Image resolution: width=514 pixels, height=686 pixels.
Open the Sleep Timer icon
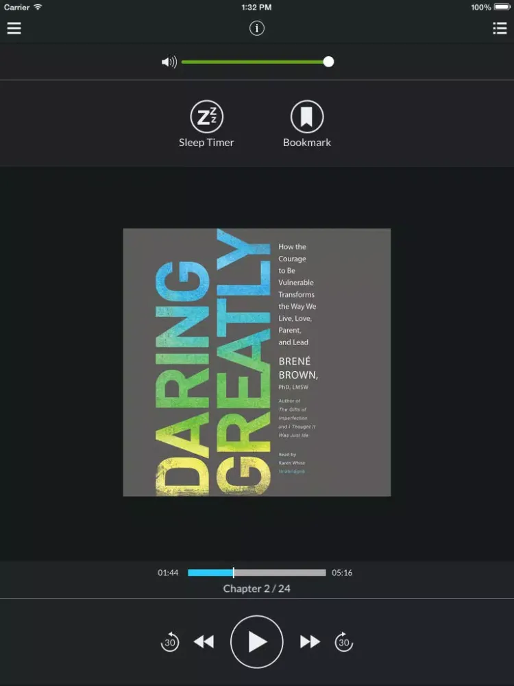[x=206, y=117]
